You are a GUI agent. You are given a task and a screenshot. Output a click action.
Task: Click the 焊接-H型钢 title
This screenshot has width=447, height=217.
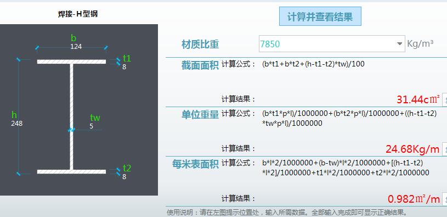tap(78, 14)
